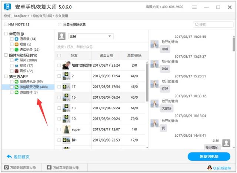This screenshot has height=173, width=237.
Task: Select 微信通讯录 (99) in sidebar
Action: click(31, 81)
